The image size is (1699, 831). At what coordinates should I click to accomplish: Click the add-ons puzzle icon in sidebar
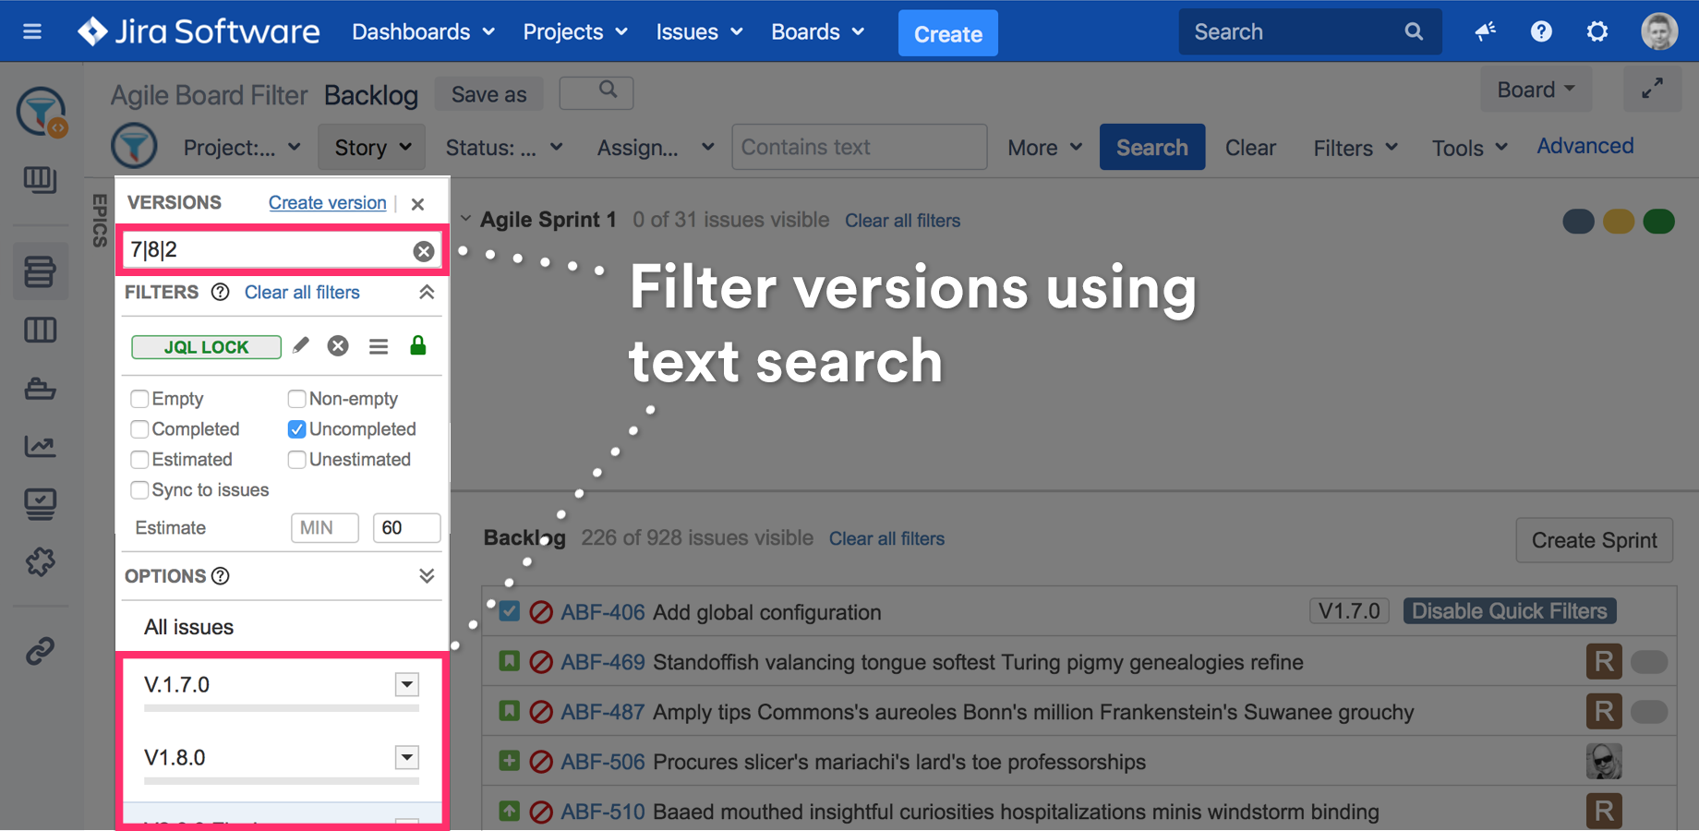click(x=40, y=561)
